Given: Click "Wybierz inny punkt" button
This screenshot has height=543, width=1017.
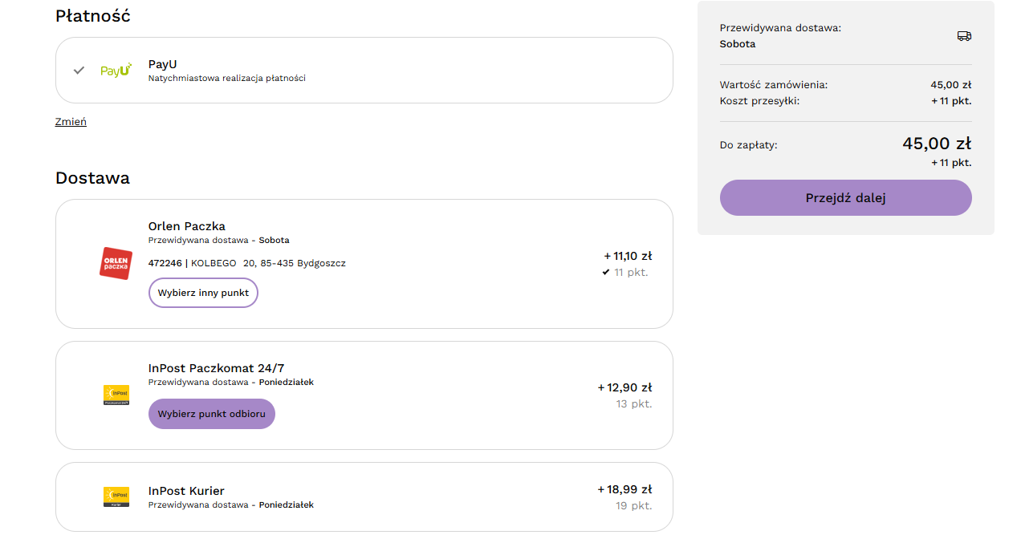Looking at the screenshot, I should [203, 293].
